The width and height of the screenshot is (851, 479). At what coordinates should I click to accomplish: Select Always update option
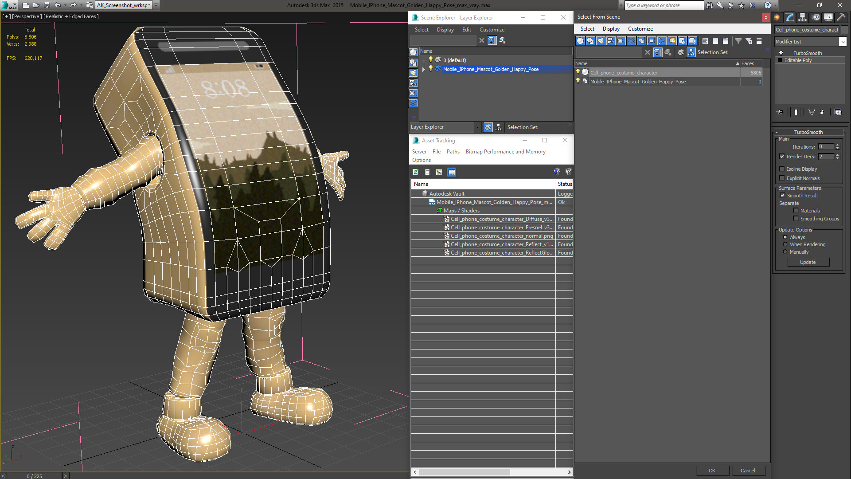pos(785,237)
